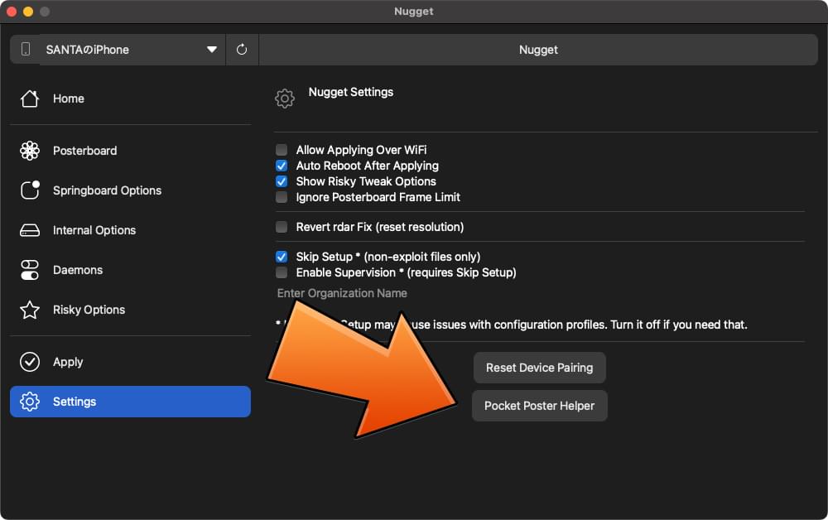Viewport: 828px width, 520px height.
Task: Go to Posterboard section
Action: click(x=130, y=151)
